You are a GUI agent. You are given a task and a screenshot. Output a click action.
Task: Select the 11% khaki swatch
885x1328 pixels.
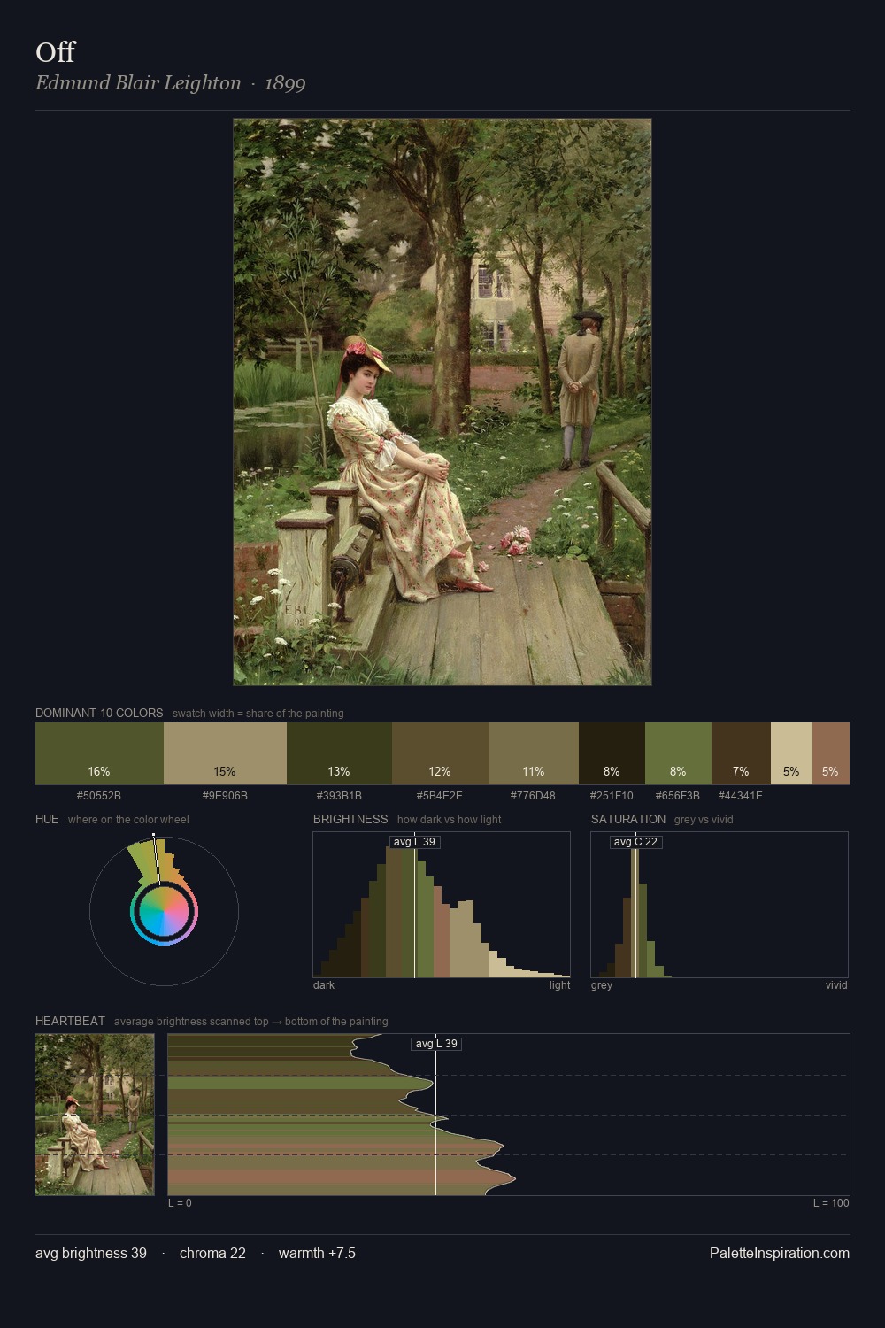[x=534, y=753]
